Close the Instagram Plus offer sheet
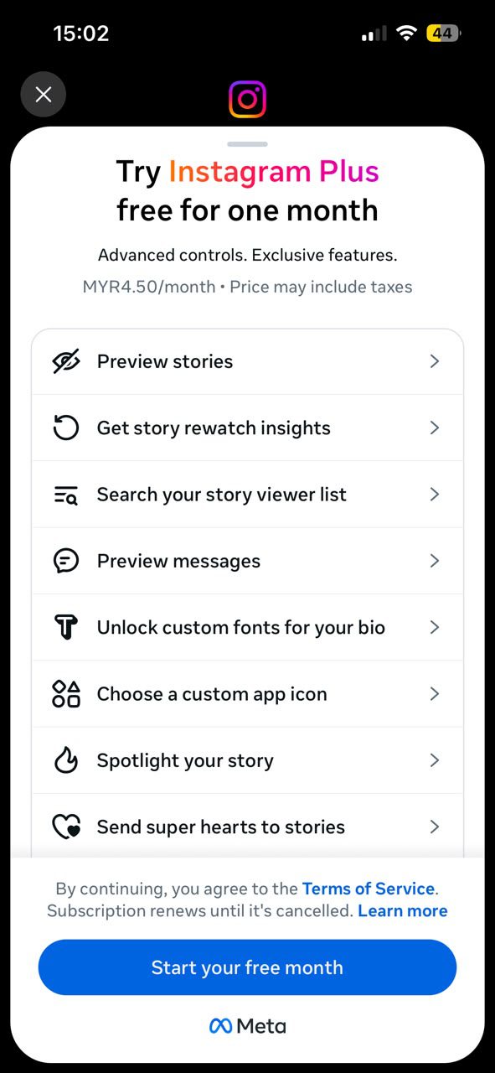The height and width of the screenshot is (1073, 495). pos(44,95)
